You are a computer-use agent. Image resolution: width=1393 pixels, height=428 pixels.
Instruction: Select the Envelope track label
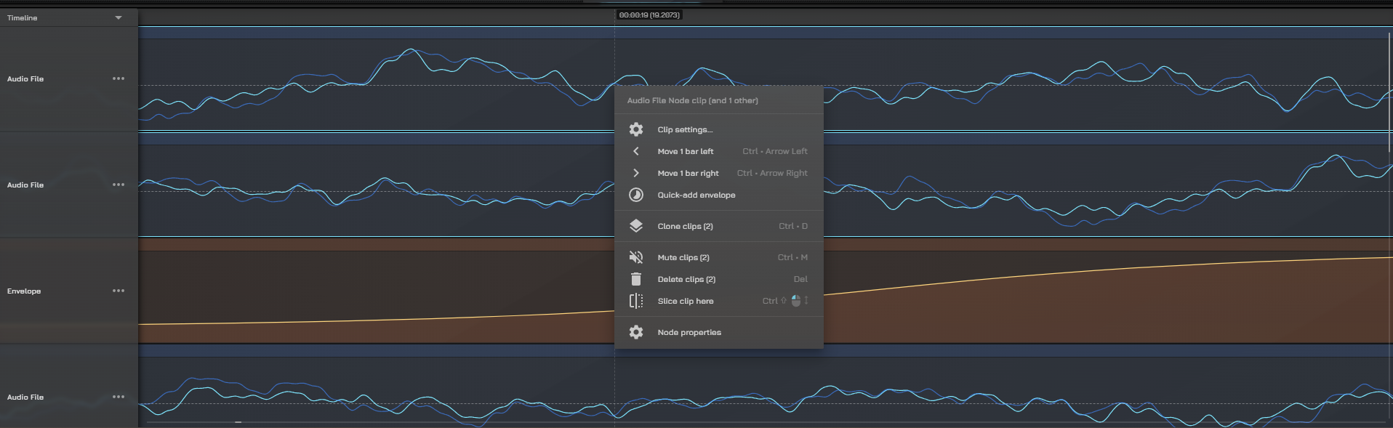pyautogui.click(x=24, y=291)
